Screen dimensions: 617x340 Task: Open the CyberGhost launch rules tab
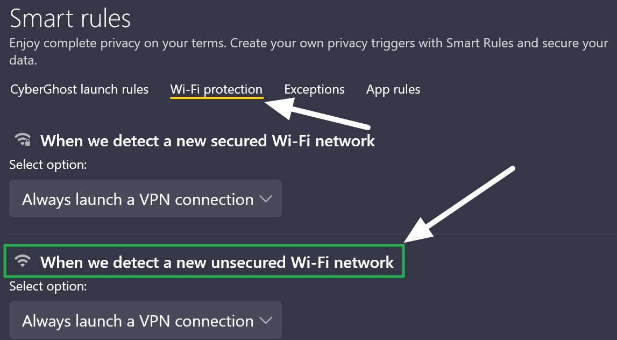click(x=79, y=89)
